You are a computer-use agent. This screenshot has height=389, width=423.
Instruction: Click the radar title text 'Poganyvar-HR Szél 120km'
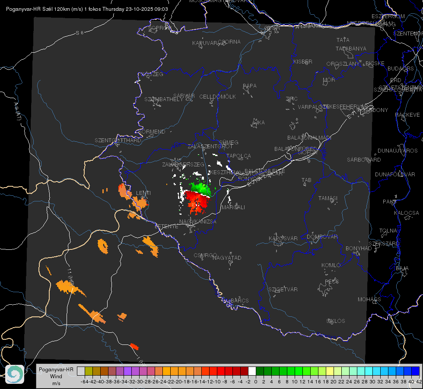(x=38, y=9)
